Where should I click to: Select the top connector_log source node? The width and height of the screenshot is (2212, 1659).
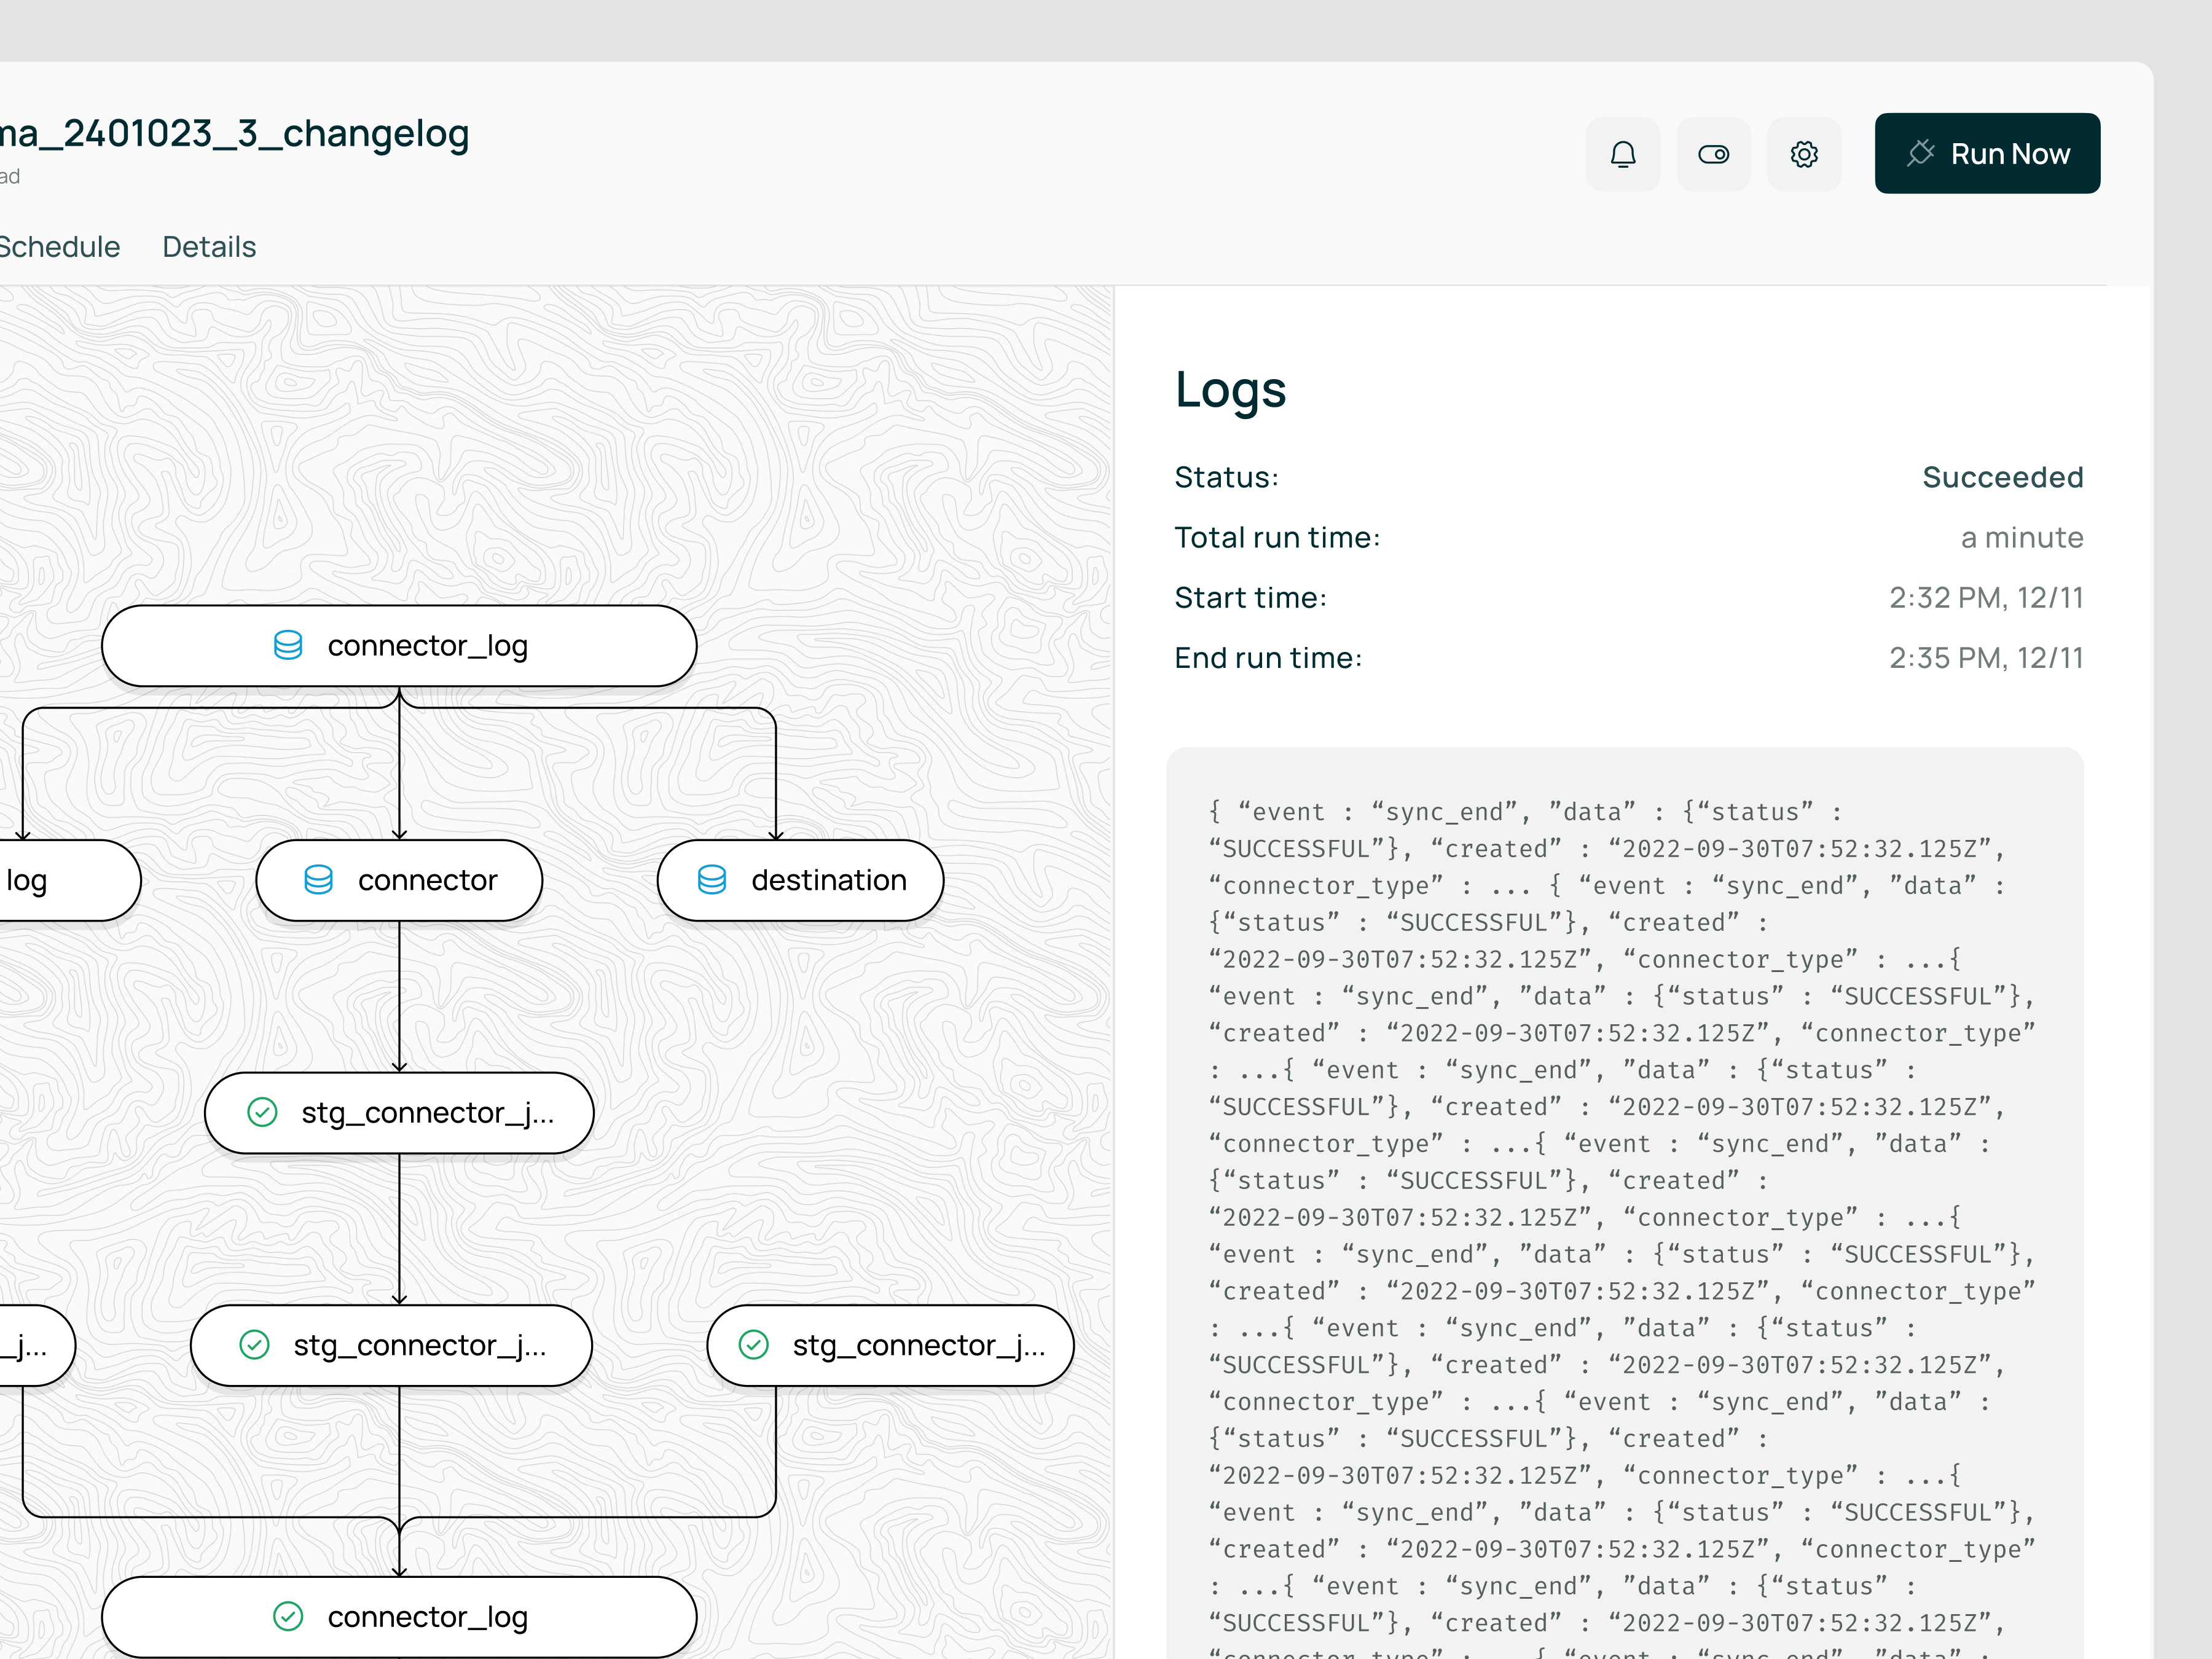pyautogui.click(x=399, y=646)
